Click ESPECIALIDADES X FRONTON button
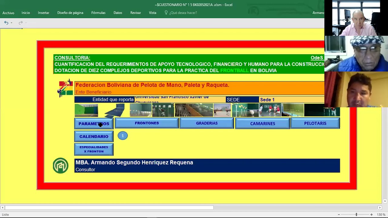 (94, 149)
